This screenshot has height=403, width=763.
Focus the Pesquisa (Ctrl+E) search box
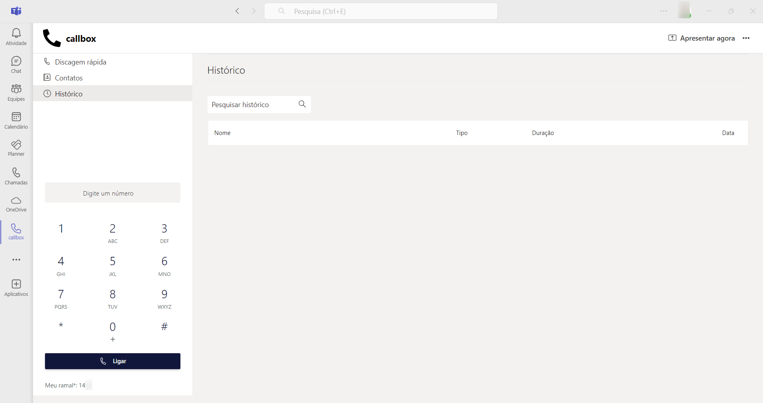tap(381, 11)
